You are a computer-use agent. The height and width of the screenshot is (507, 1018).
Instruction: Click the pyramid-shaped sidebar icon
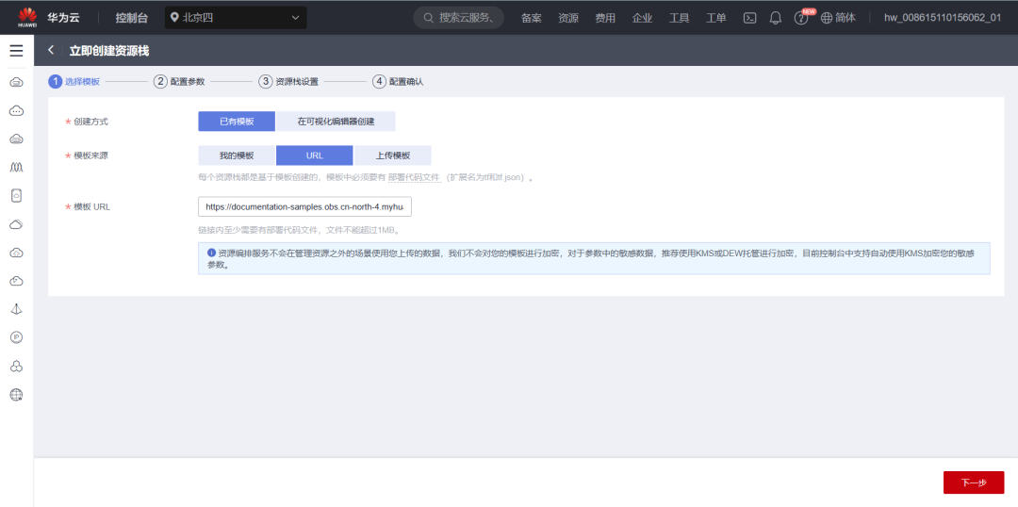[x=17, y=309]
